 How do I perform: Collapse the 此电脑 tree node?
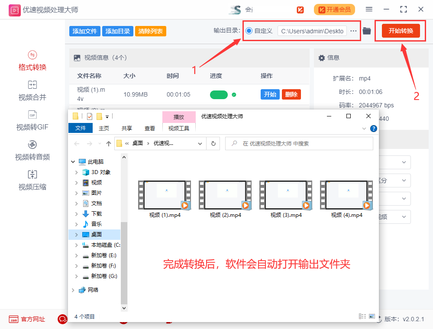[x=73, y=161]
